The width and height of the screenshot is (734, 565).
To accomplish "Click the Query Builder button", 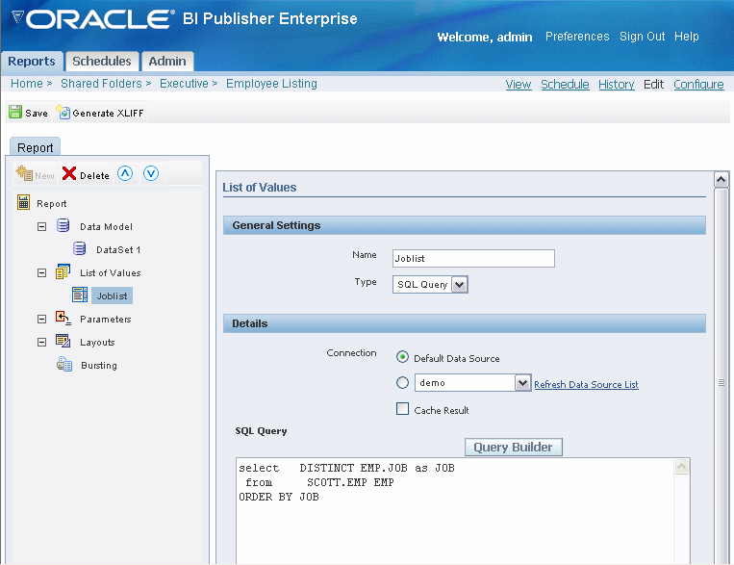I will tap(513, 447).
